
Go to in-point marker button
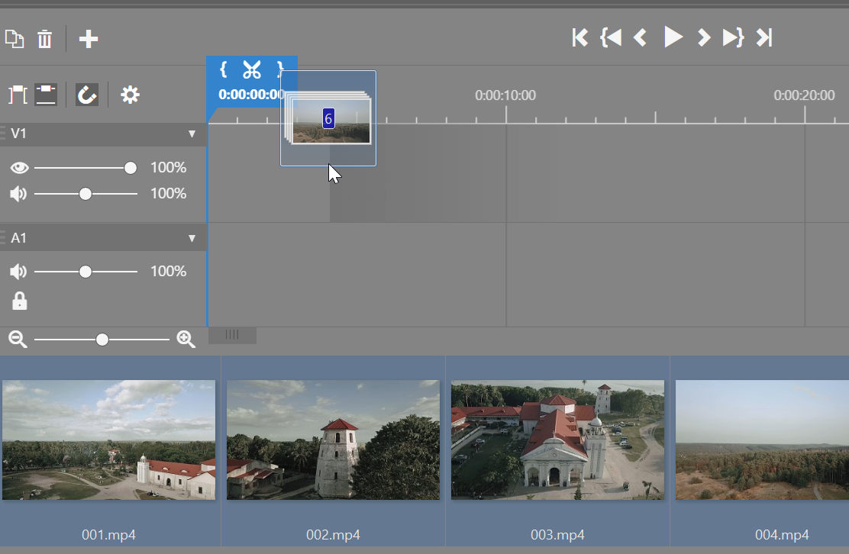[611, 38]
